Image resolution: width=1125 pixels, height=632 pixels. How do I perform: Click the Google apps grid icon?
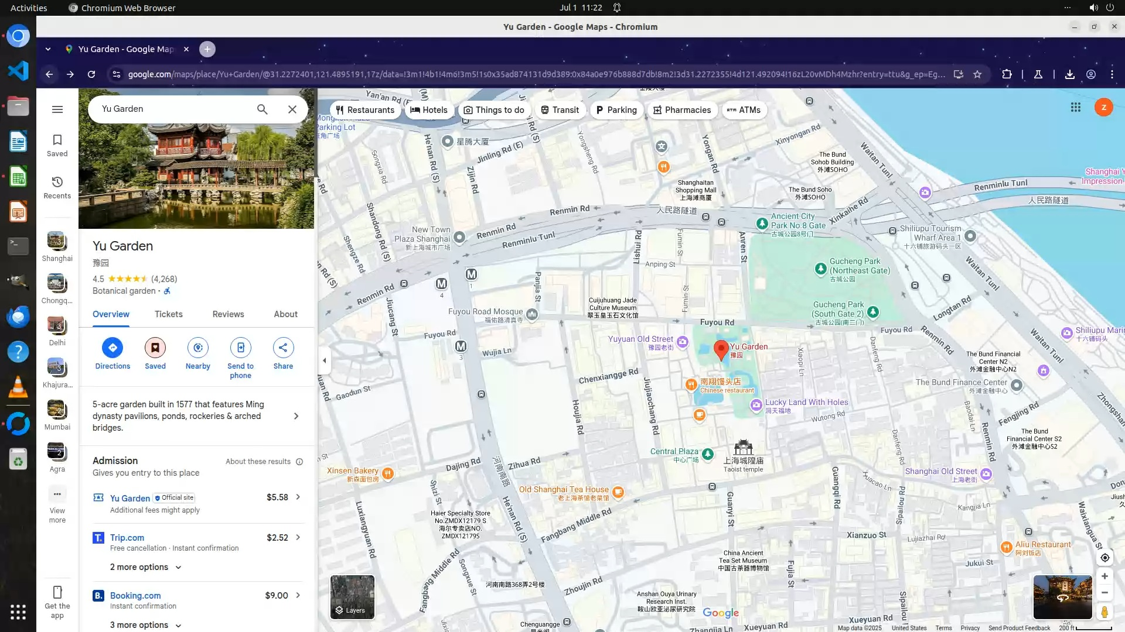pos(1075,107)
